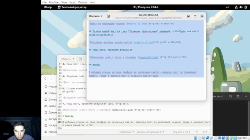Click the presentation.md window title
Image resolution: width=250 pixels, height=140 pixels.
(x=148, y=15)
